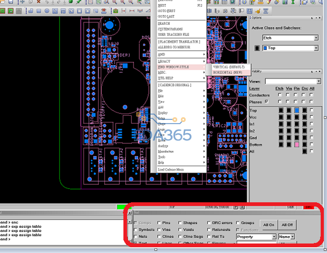The image size is (327, 253).
Task: Click the Move tool crosshair icon
Action: click(x=22, y=2)
